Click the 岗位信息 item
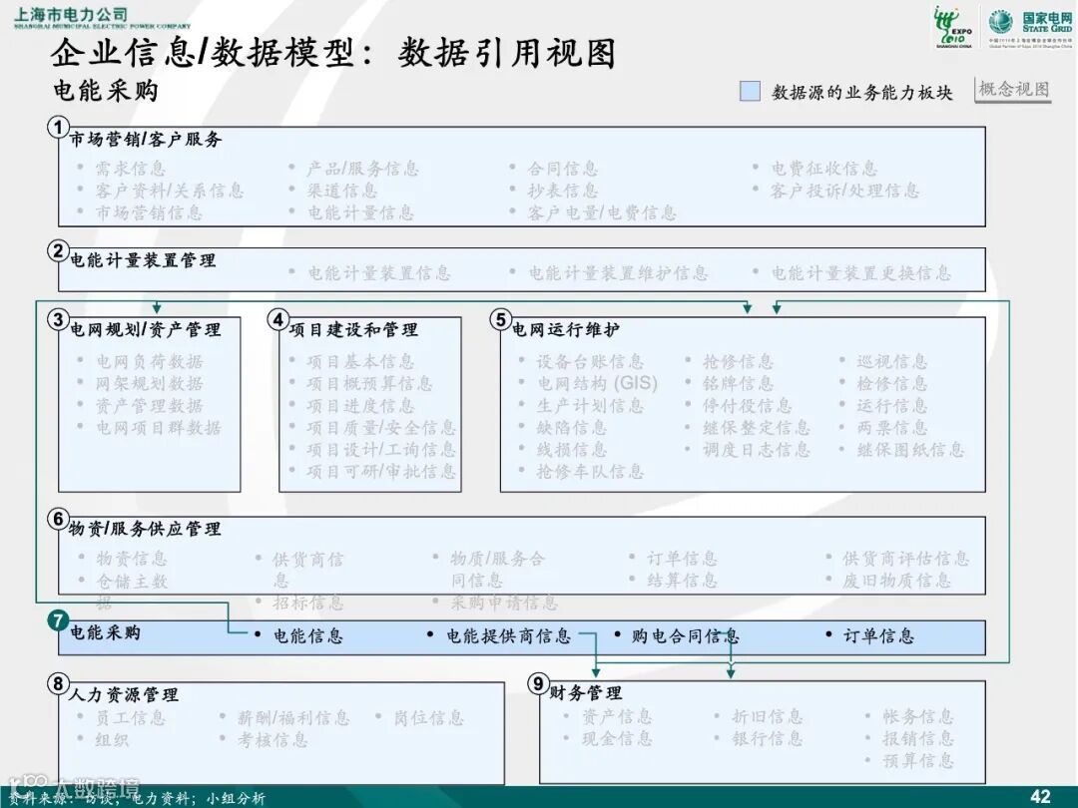1078x808 pixels. tap(428, 718)
